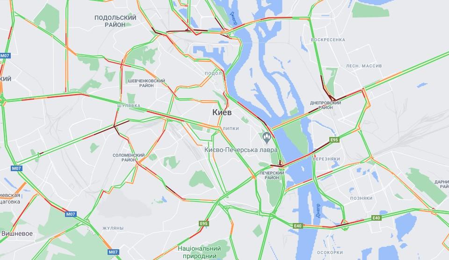
Task: Click the Шевченковский район label
Action: point(146,83)
